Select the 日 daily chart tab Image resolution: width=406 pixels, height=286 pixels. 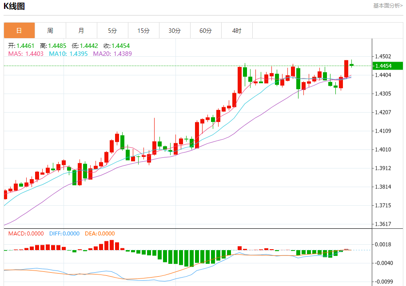(19, 31)
